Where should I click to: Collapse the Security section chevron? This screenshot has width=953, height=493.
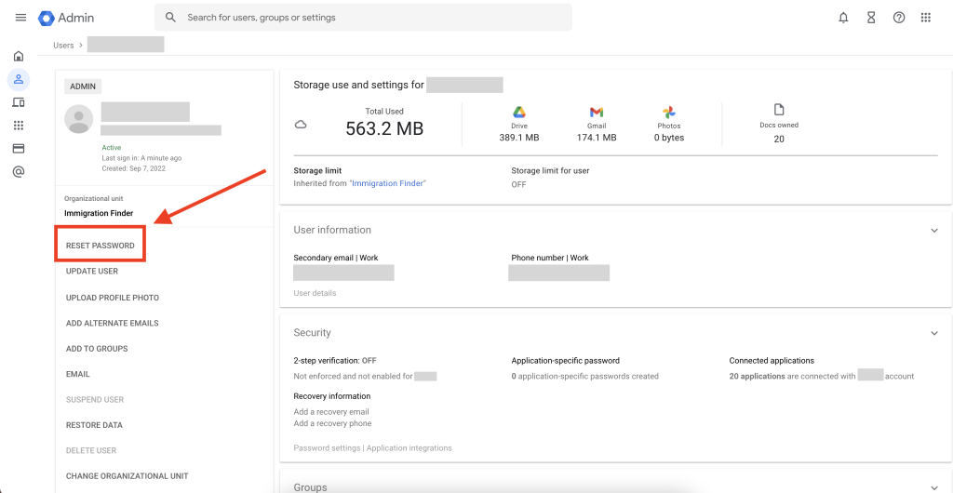[934, 333]
